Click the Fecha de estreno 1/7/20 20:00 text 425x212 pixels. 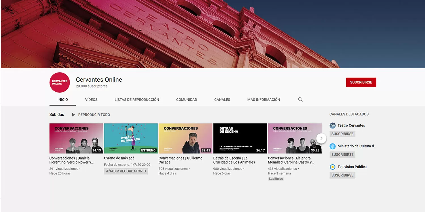pyautogui.click(x=127, y=165)
